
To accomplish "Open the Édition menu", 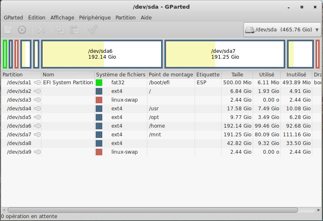I will click(x=37, y=18).
